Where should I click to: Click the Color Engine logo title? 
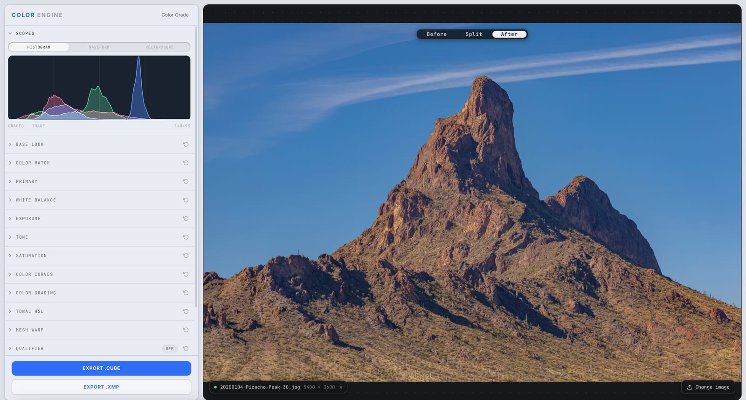[37, 15]
